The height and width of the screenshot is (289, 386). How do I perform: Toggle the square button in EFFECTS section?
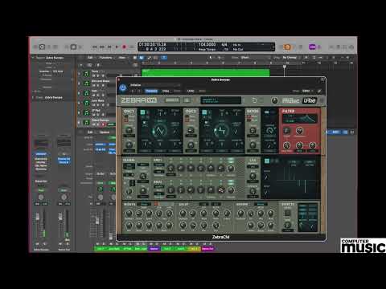(x=287, y=213)
